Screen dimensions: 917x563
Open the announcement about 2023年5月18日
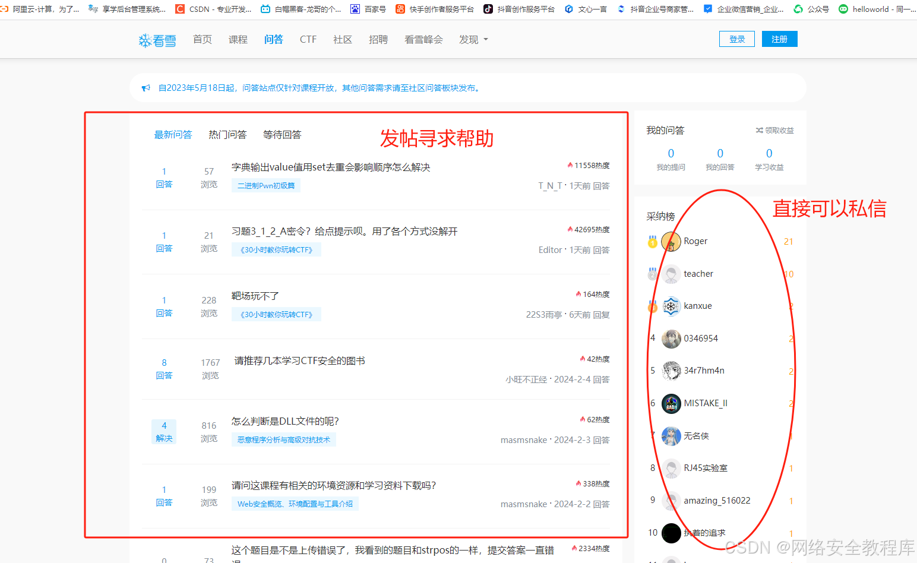(x=320, y=88)
